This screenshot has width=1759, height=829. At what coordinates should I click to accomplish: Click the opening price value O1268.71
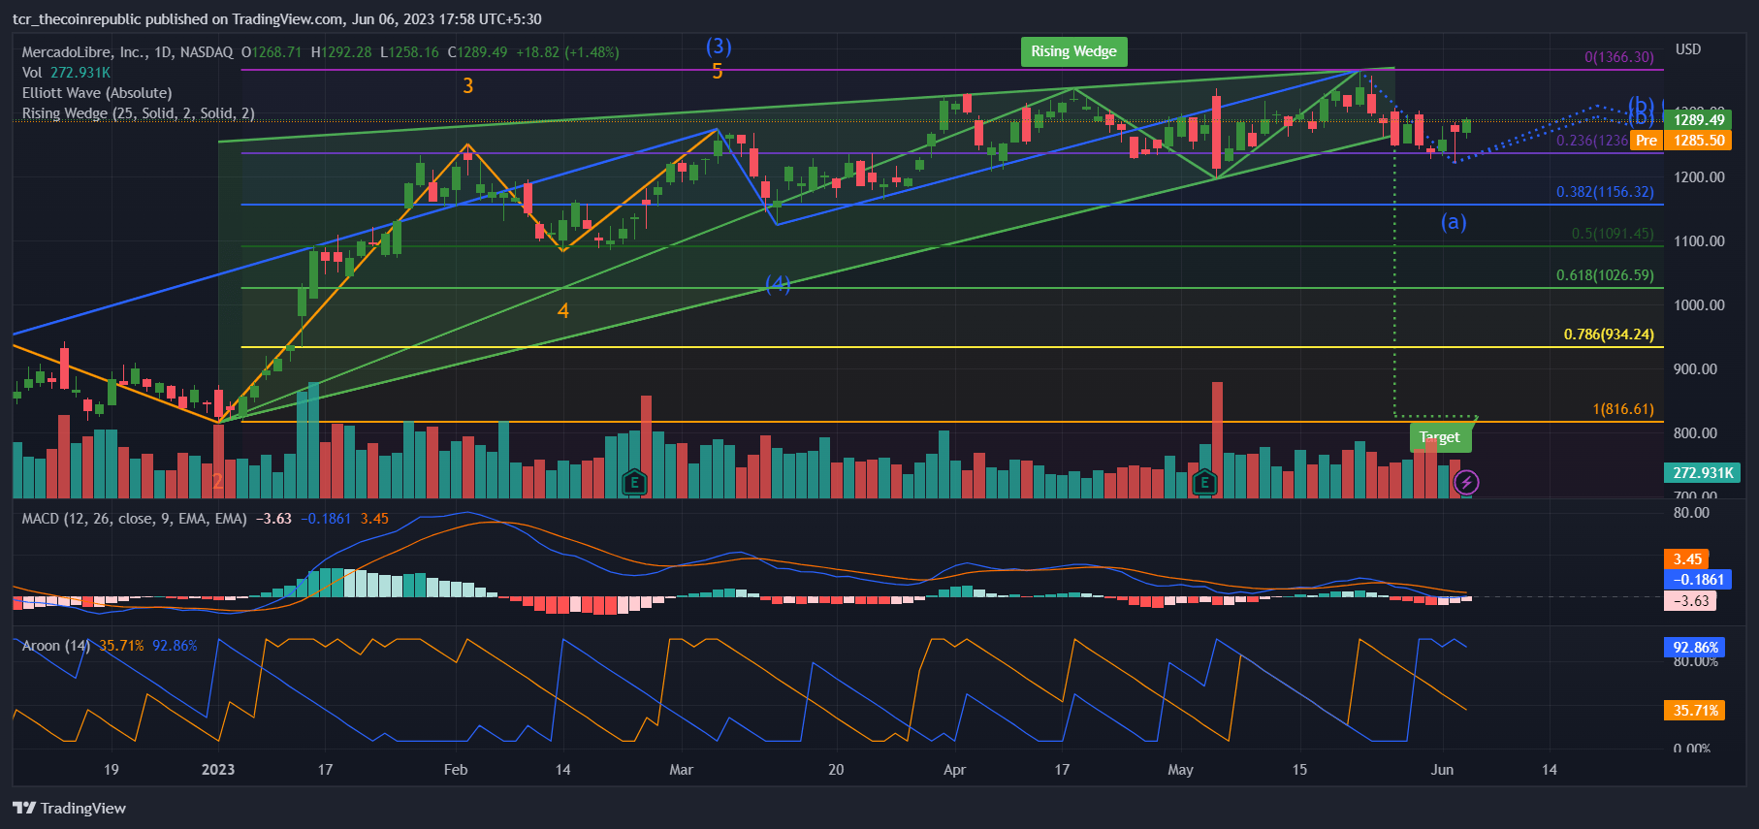pyautogui.click(x=272, y=52)
